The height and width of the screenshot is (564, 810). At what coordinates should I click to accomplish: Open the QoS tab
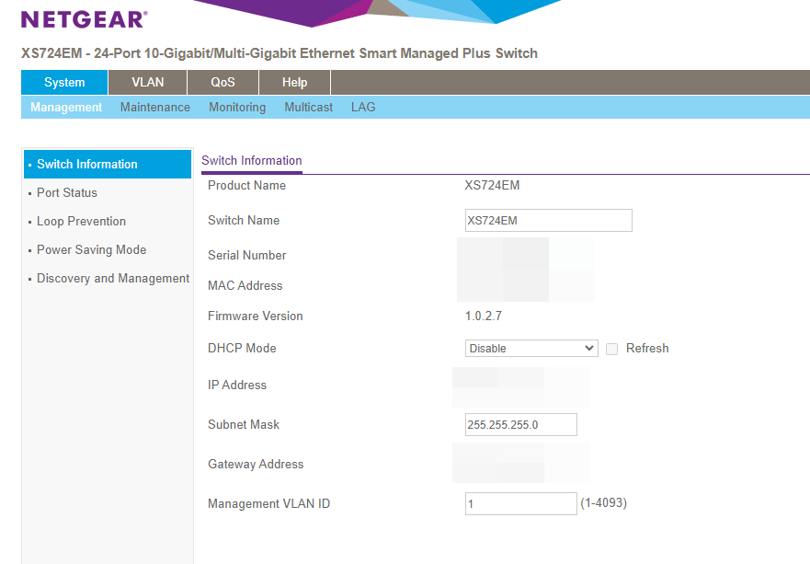[222, 82]
